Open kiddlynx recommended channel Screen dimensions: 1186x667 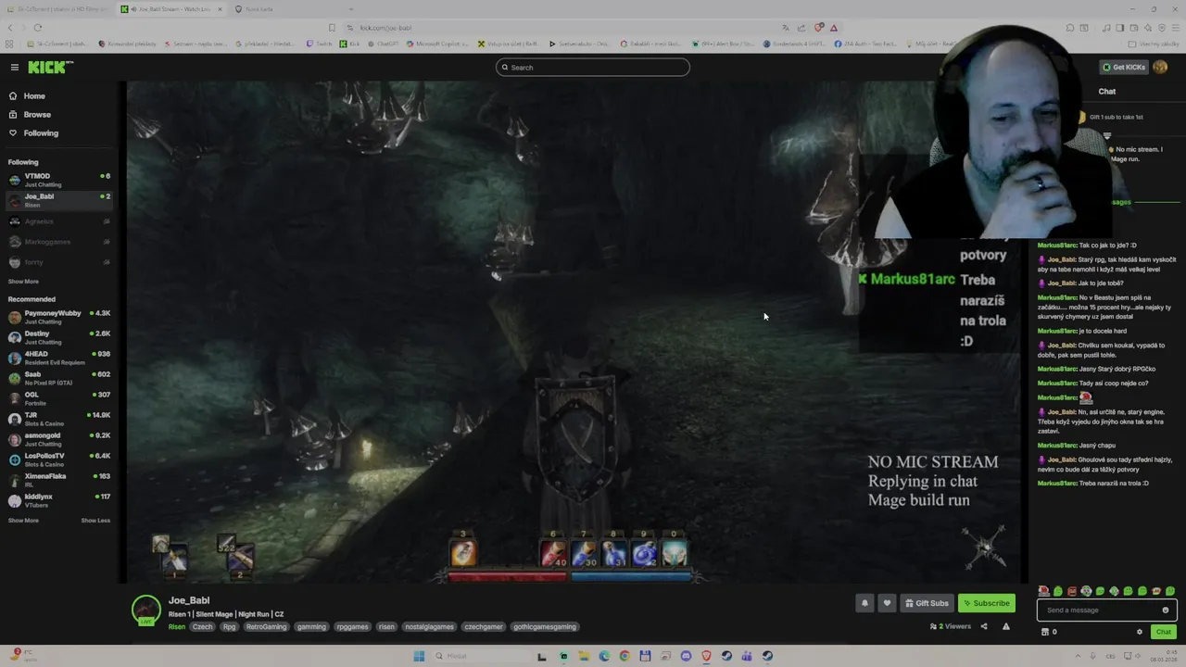coord(59,500)
